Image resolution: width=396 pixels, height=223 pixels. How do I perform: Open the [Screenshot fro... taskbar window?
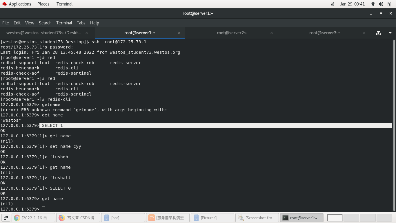click(x=257, y=218)
